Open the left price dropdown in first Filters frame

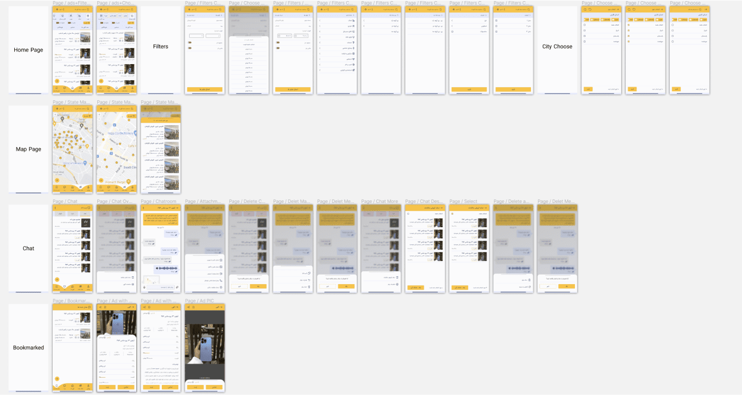(x=196, y=36)
